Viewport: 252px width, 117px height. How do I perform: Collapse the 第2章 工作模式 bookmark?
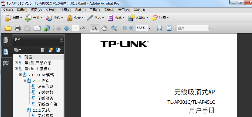16,68
